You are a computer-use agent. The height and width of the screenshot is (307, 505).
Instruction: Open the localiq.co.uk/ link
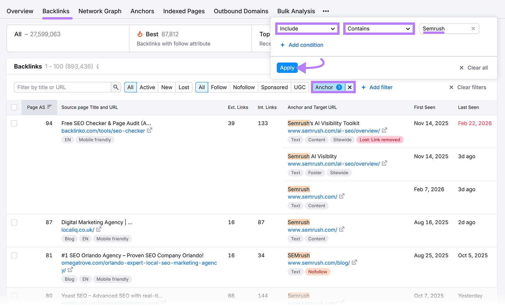78,230
